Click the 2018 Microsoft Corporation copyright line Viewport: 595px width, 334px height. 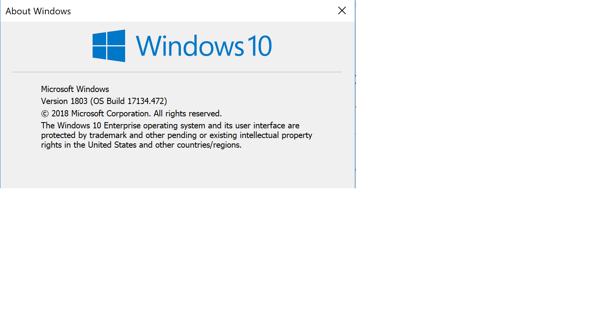click(x=132, y=114)
